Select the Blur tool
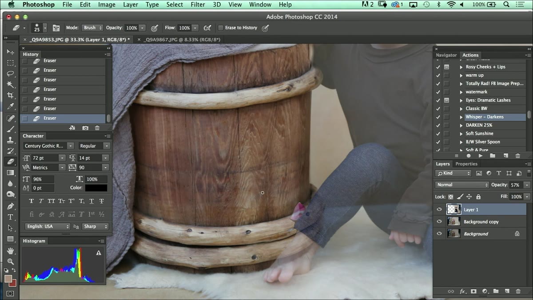533x300 pixels. (11, 183)
